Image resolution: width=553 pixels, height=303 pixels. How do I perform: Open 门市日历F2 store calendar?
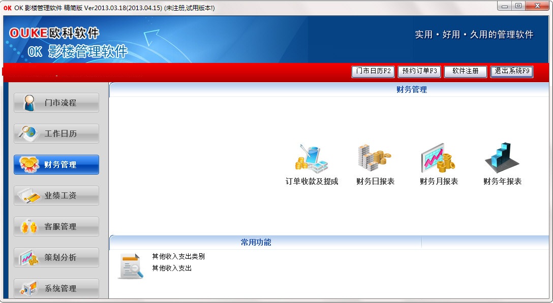coord(373,72)
